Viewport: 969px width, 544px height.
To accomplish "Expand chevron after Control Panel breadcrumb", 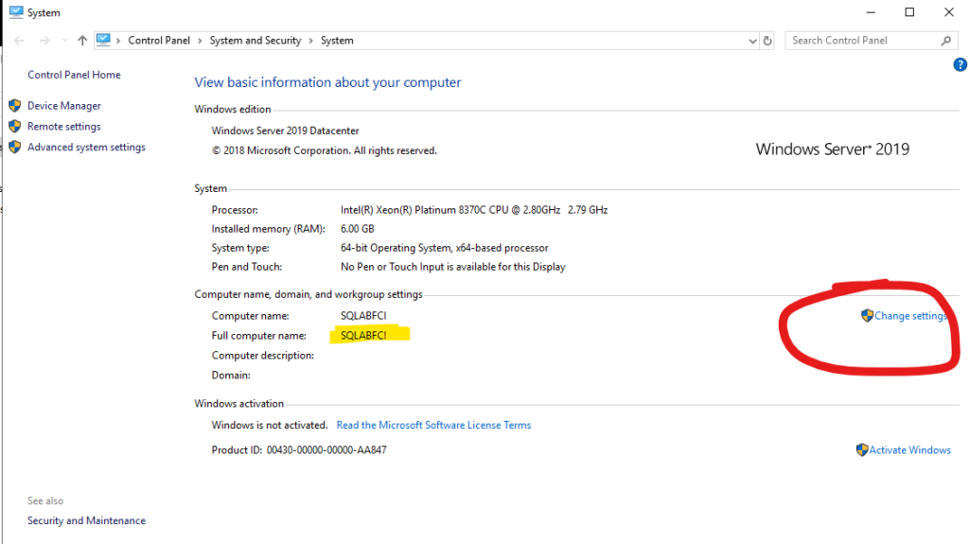I will (200, 41).
